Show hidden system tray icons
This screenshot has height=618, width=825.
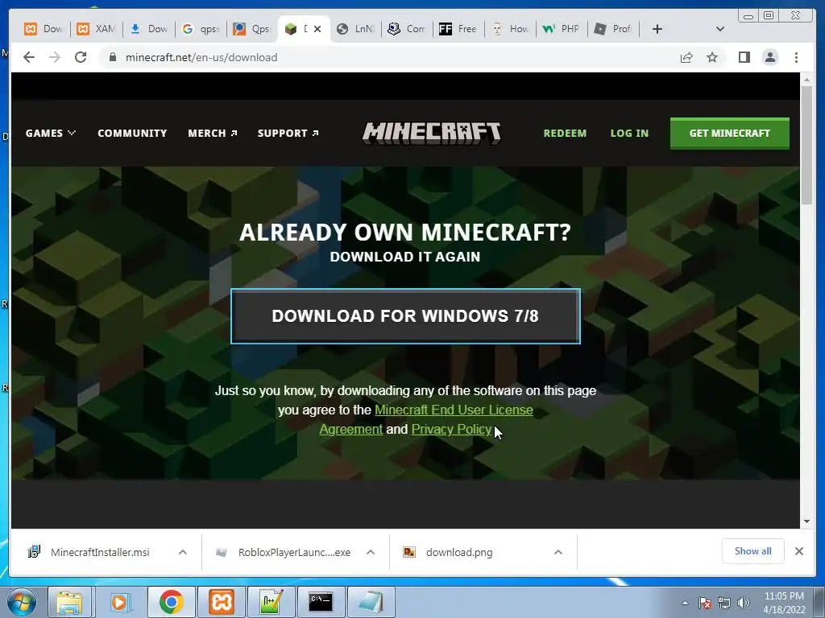685,603
